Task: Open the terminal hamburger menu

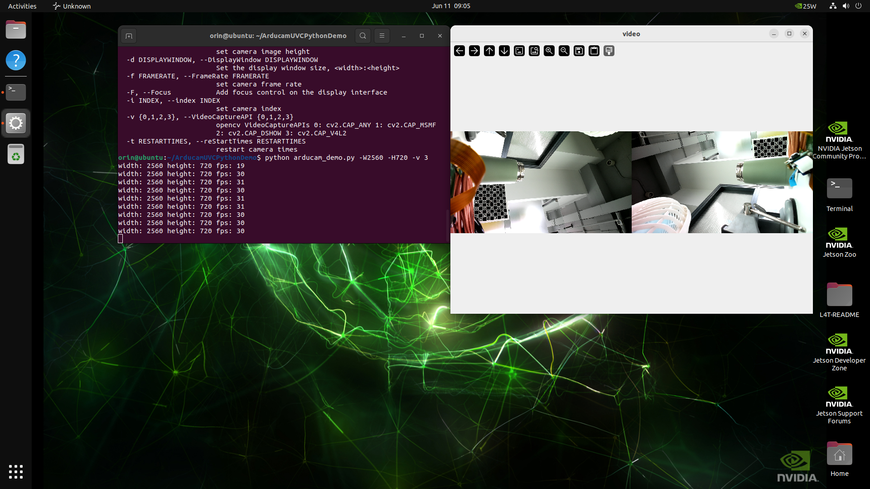Action: [x=382, y=36]
